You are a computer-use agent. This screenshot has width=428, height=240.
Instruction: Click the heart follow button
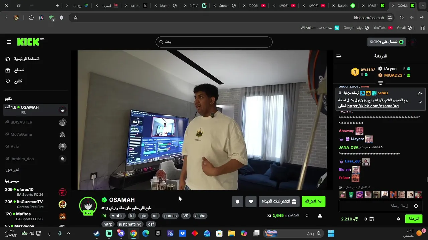251,201
